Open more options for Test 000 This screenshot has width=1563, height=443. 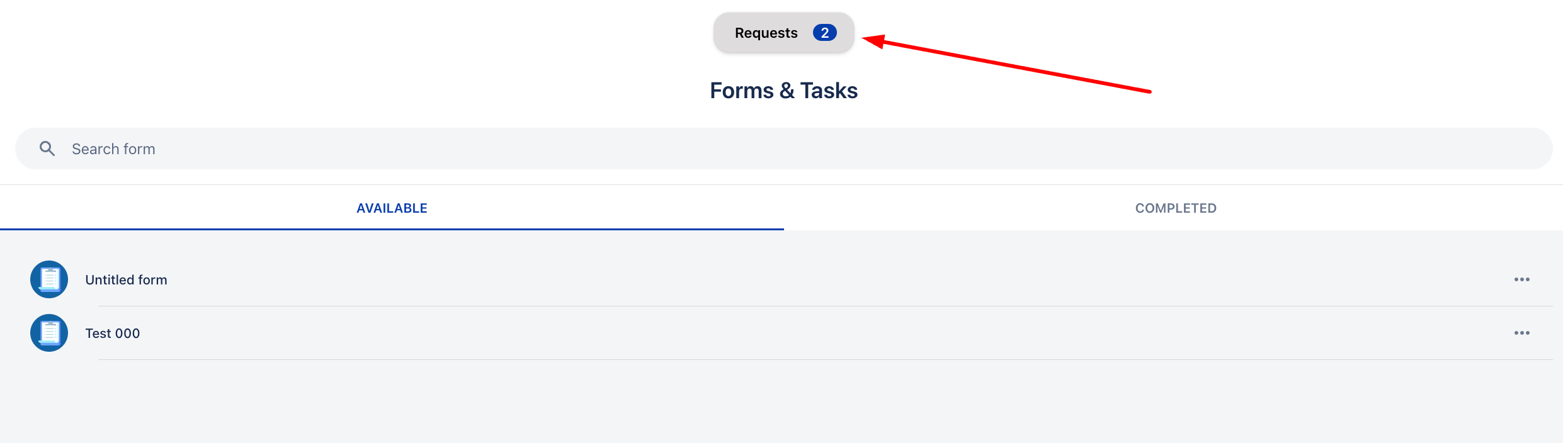(x=1521, y=333)
